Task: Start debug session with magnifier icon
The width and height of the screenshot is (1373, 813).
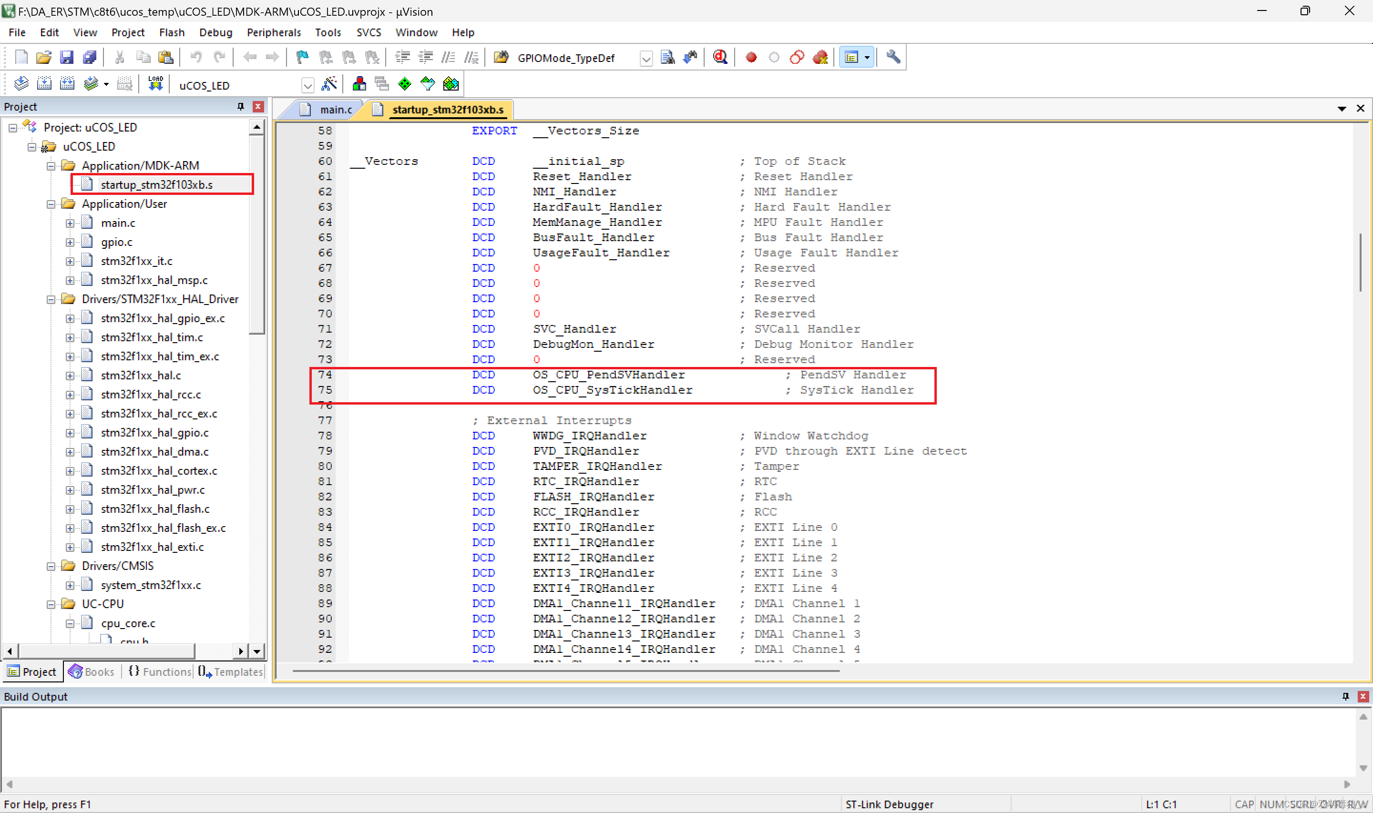Action: click(720, 57)
